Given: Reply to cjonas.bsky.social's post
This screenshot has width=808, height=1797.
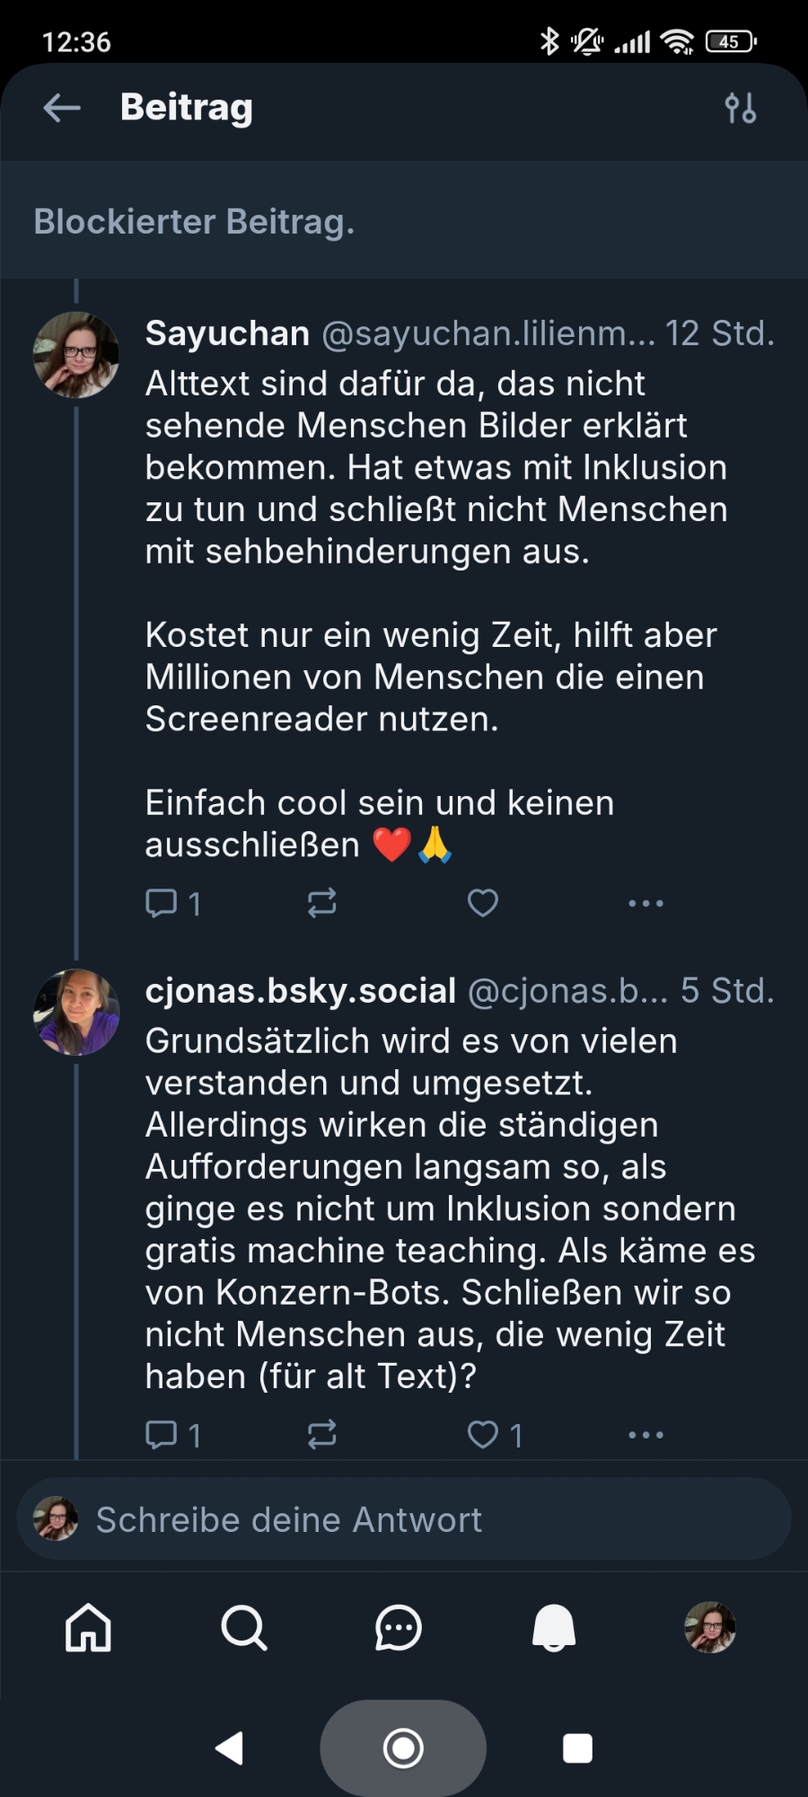Looking at the screenshot, I should click(x=162, y=1434).
